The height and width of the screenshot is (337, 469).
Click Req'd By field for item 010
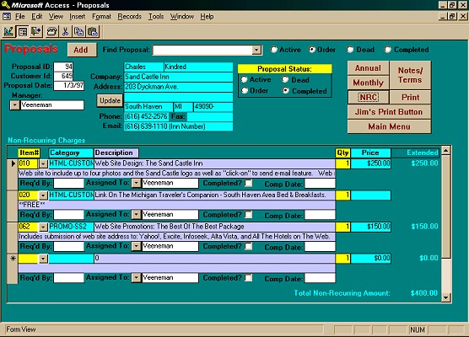68,183
